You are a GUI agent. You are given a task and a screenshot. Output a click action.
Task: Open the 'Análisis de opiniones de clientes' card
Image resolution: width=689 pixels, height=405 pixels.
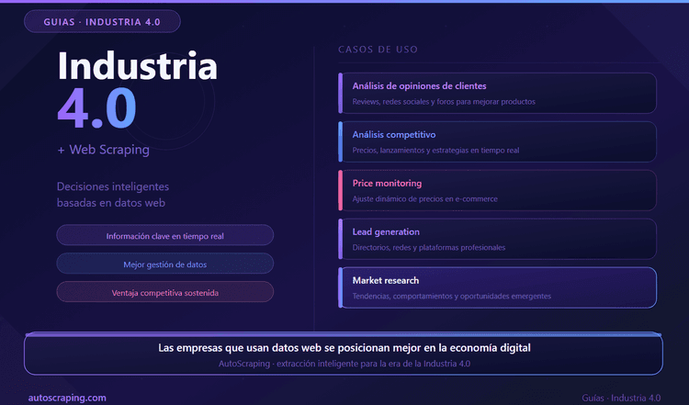click(497, 93)
